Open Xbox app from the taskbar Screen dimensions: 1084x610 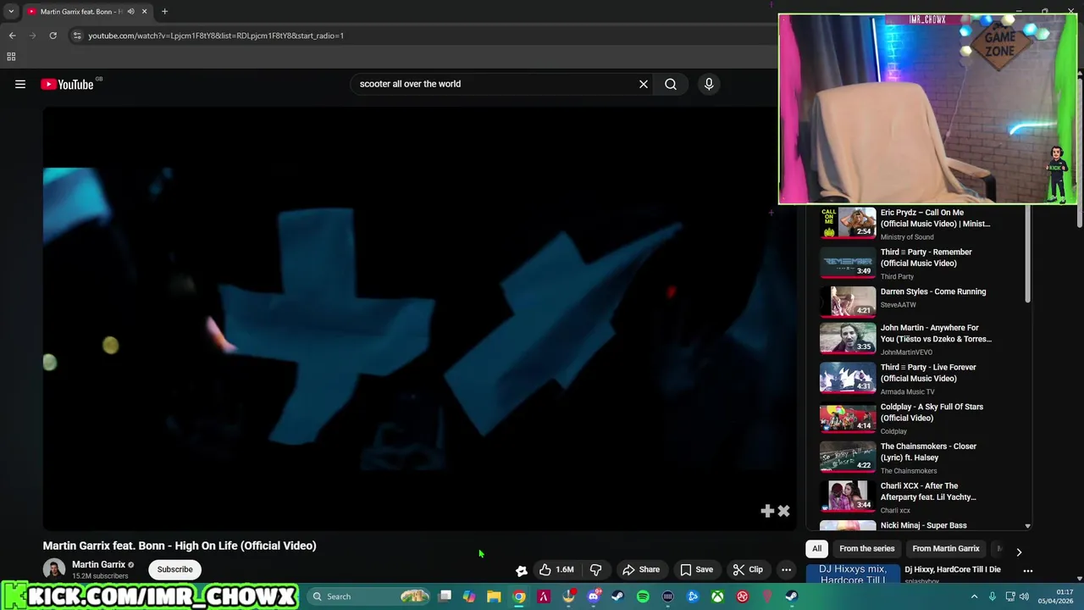point(717,596)
